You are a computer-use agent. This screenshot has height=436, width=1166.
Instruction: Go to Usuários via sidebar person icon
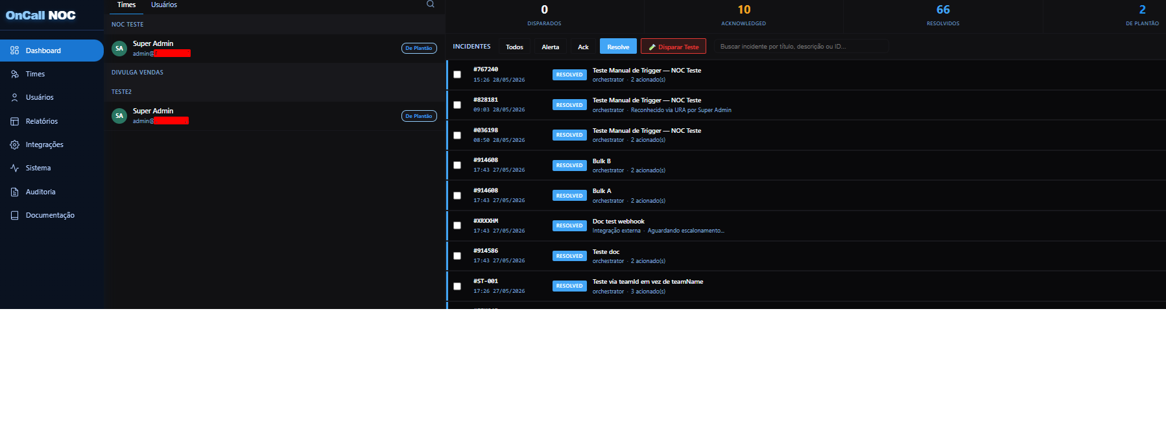coord(14,97)
